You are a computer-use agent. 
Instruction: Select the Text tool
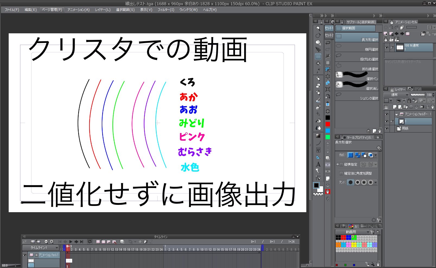tap(319, 164)
